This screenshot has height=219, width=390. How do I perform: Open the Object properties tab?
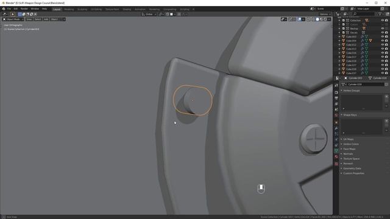[336, 122]
